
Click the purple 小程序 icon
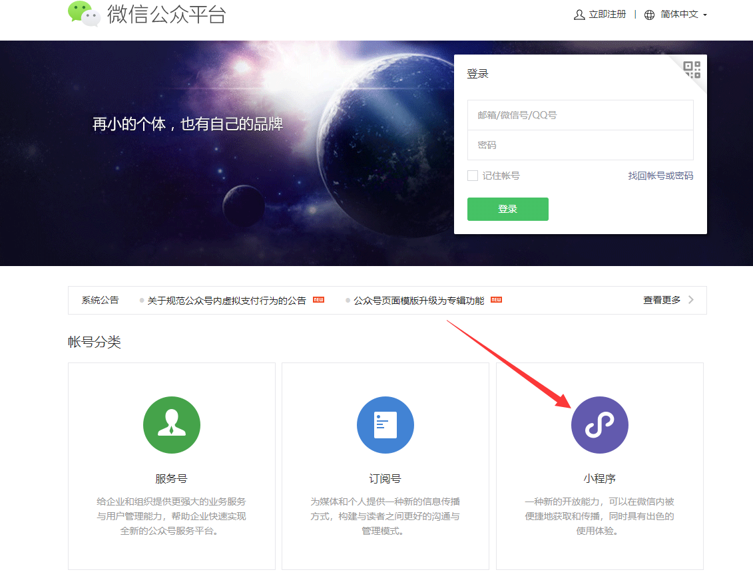599,425
